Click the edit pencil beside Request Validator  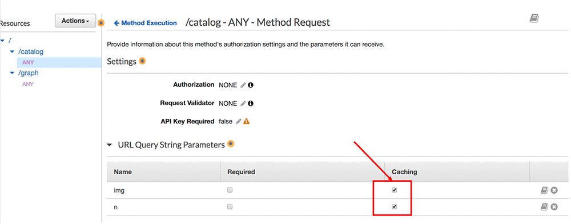(243, 103)
